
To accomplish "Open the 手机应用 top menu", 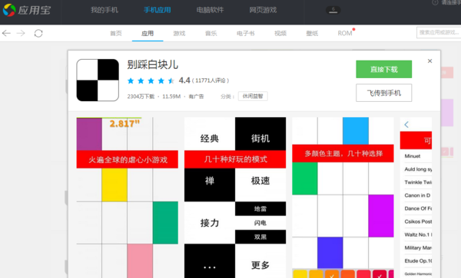I will [x=158, y=10].
